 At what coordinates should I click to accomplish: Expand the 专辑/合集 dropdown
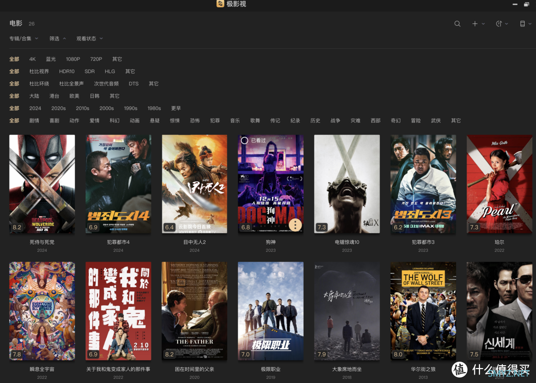[24, 39]
